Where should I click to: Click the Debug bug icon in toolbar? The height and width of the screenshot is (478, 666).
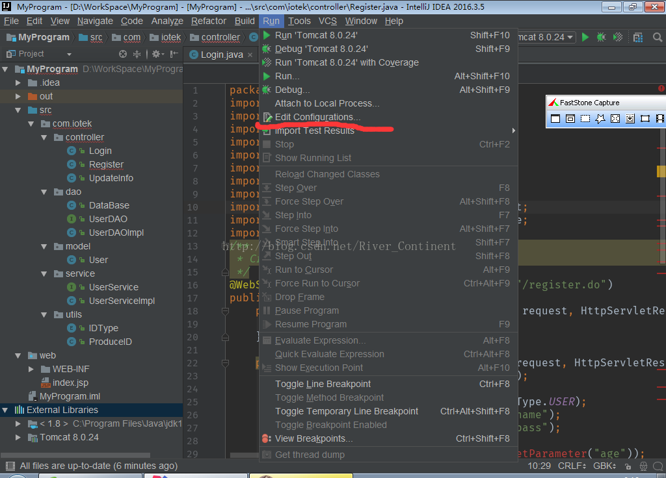click(601, 37)
